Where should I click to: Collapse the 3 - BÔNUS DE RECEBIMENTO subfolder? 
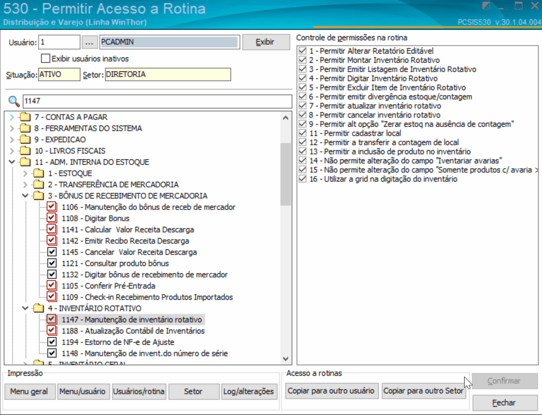(25, 196)
